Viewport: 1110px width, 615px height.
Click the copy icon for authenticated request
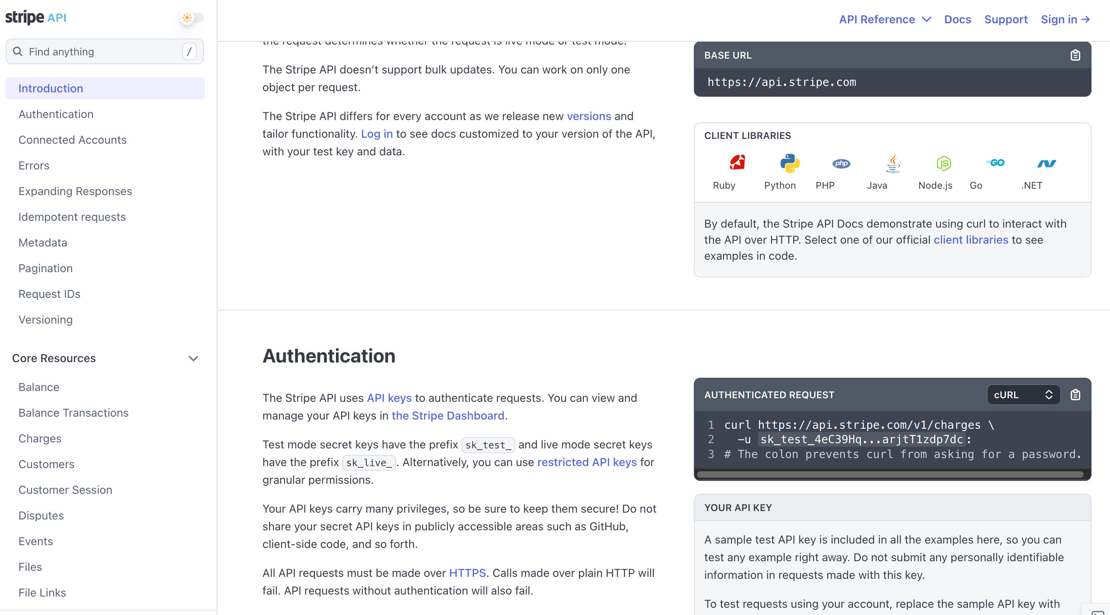coord(1075,395)
